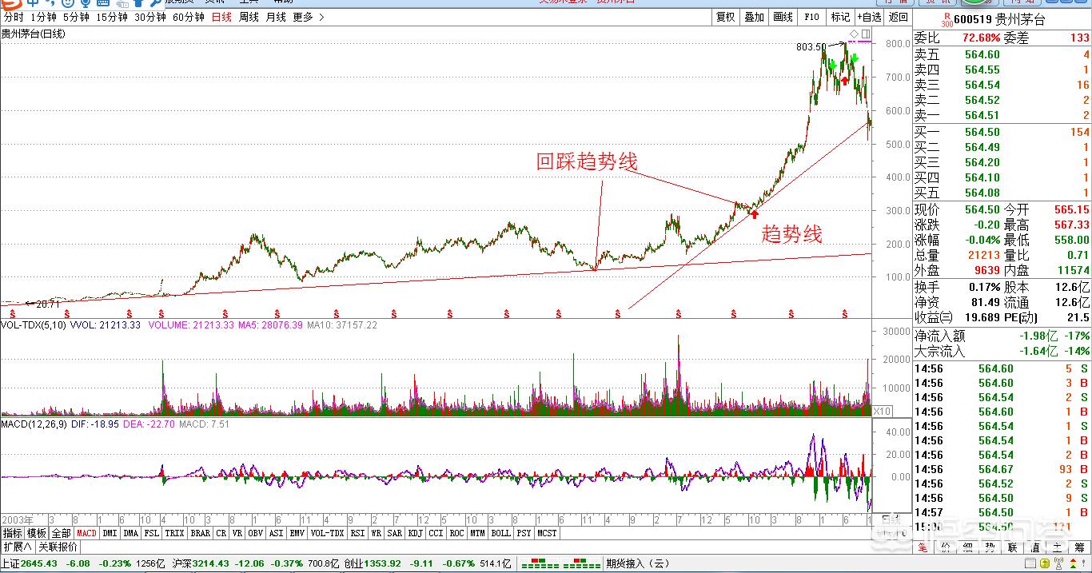Screen dimensions: 1092x573
Task: Click the yellow upload icon in status bar
Action: point(1046,563)
